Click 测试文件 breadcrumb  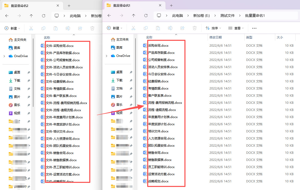[228, 16]
